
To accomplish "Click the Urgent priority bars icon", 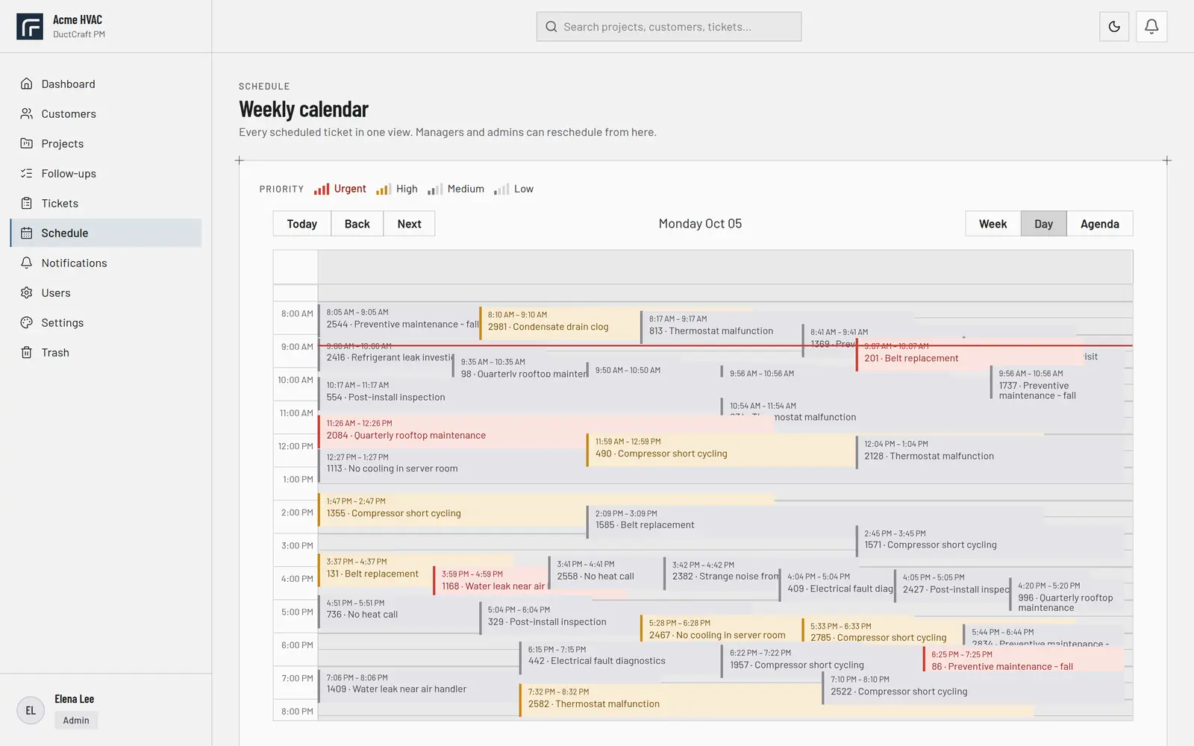I will 322,189.
